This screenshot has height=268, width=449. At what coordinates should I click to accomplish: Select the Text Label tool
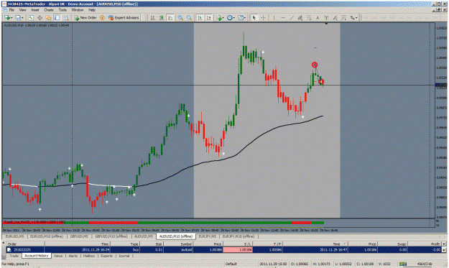click(x=326, y=18)
